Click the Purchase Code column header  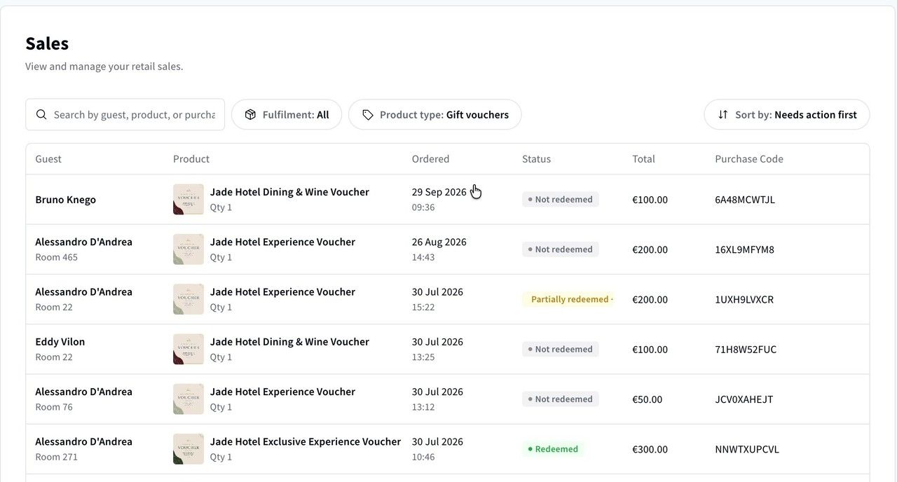click(x=749, y=159)
